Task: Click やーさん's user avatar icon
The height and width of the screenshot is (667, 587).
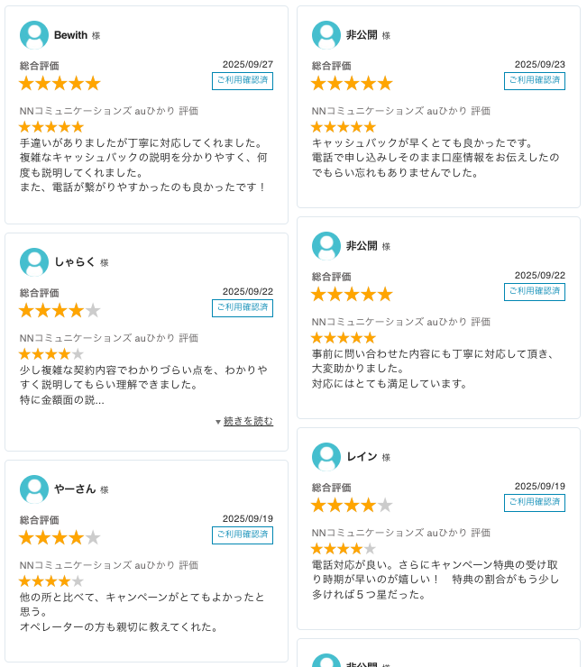Action: point(34,489)
